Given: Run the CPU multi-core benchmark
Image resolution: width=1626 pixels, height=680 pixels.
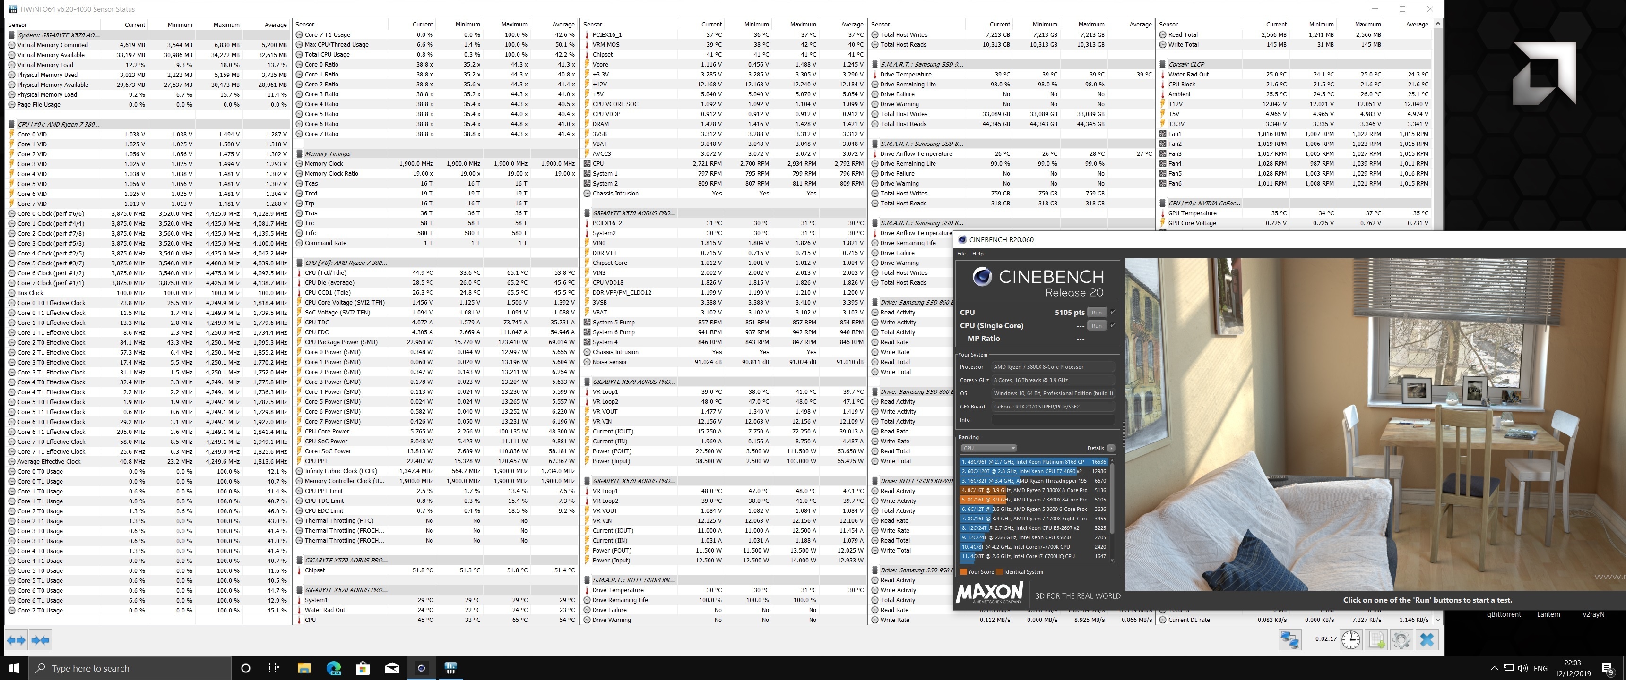Looking at the screenshot, I should click(x=1097, y=312).
